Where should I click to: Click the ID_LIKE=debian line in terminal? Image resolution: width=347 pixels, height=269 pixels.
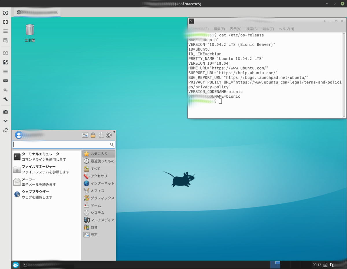coord(205,54)
